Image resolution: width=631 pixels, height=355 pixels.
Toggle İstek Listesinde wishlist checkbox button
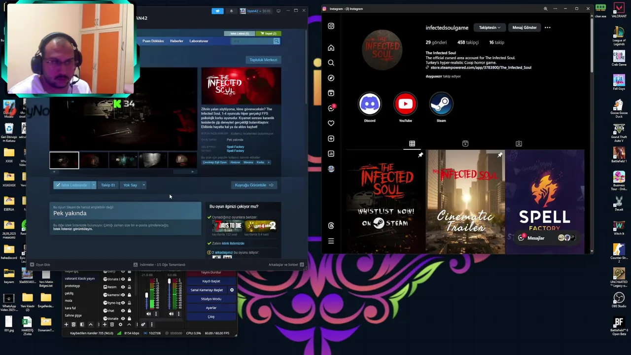[72, 185]
